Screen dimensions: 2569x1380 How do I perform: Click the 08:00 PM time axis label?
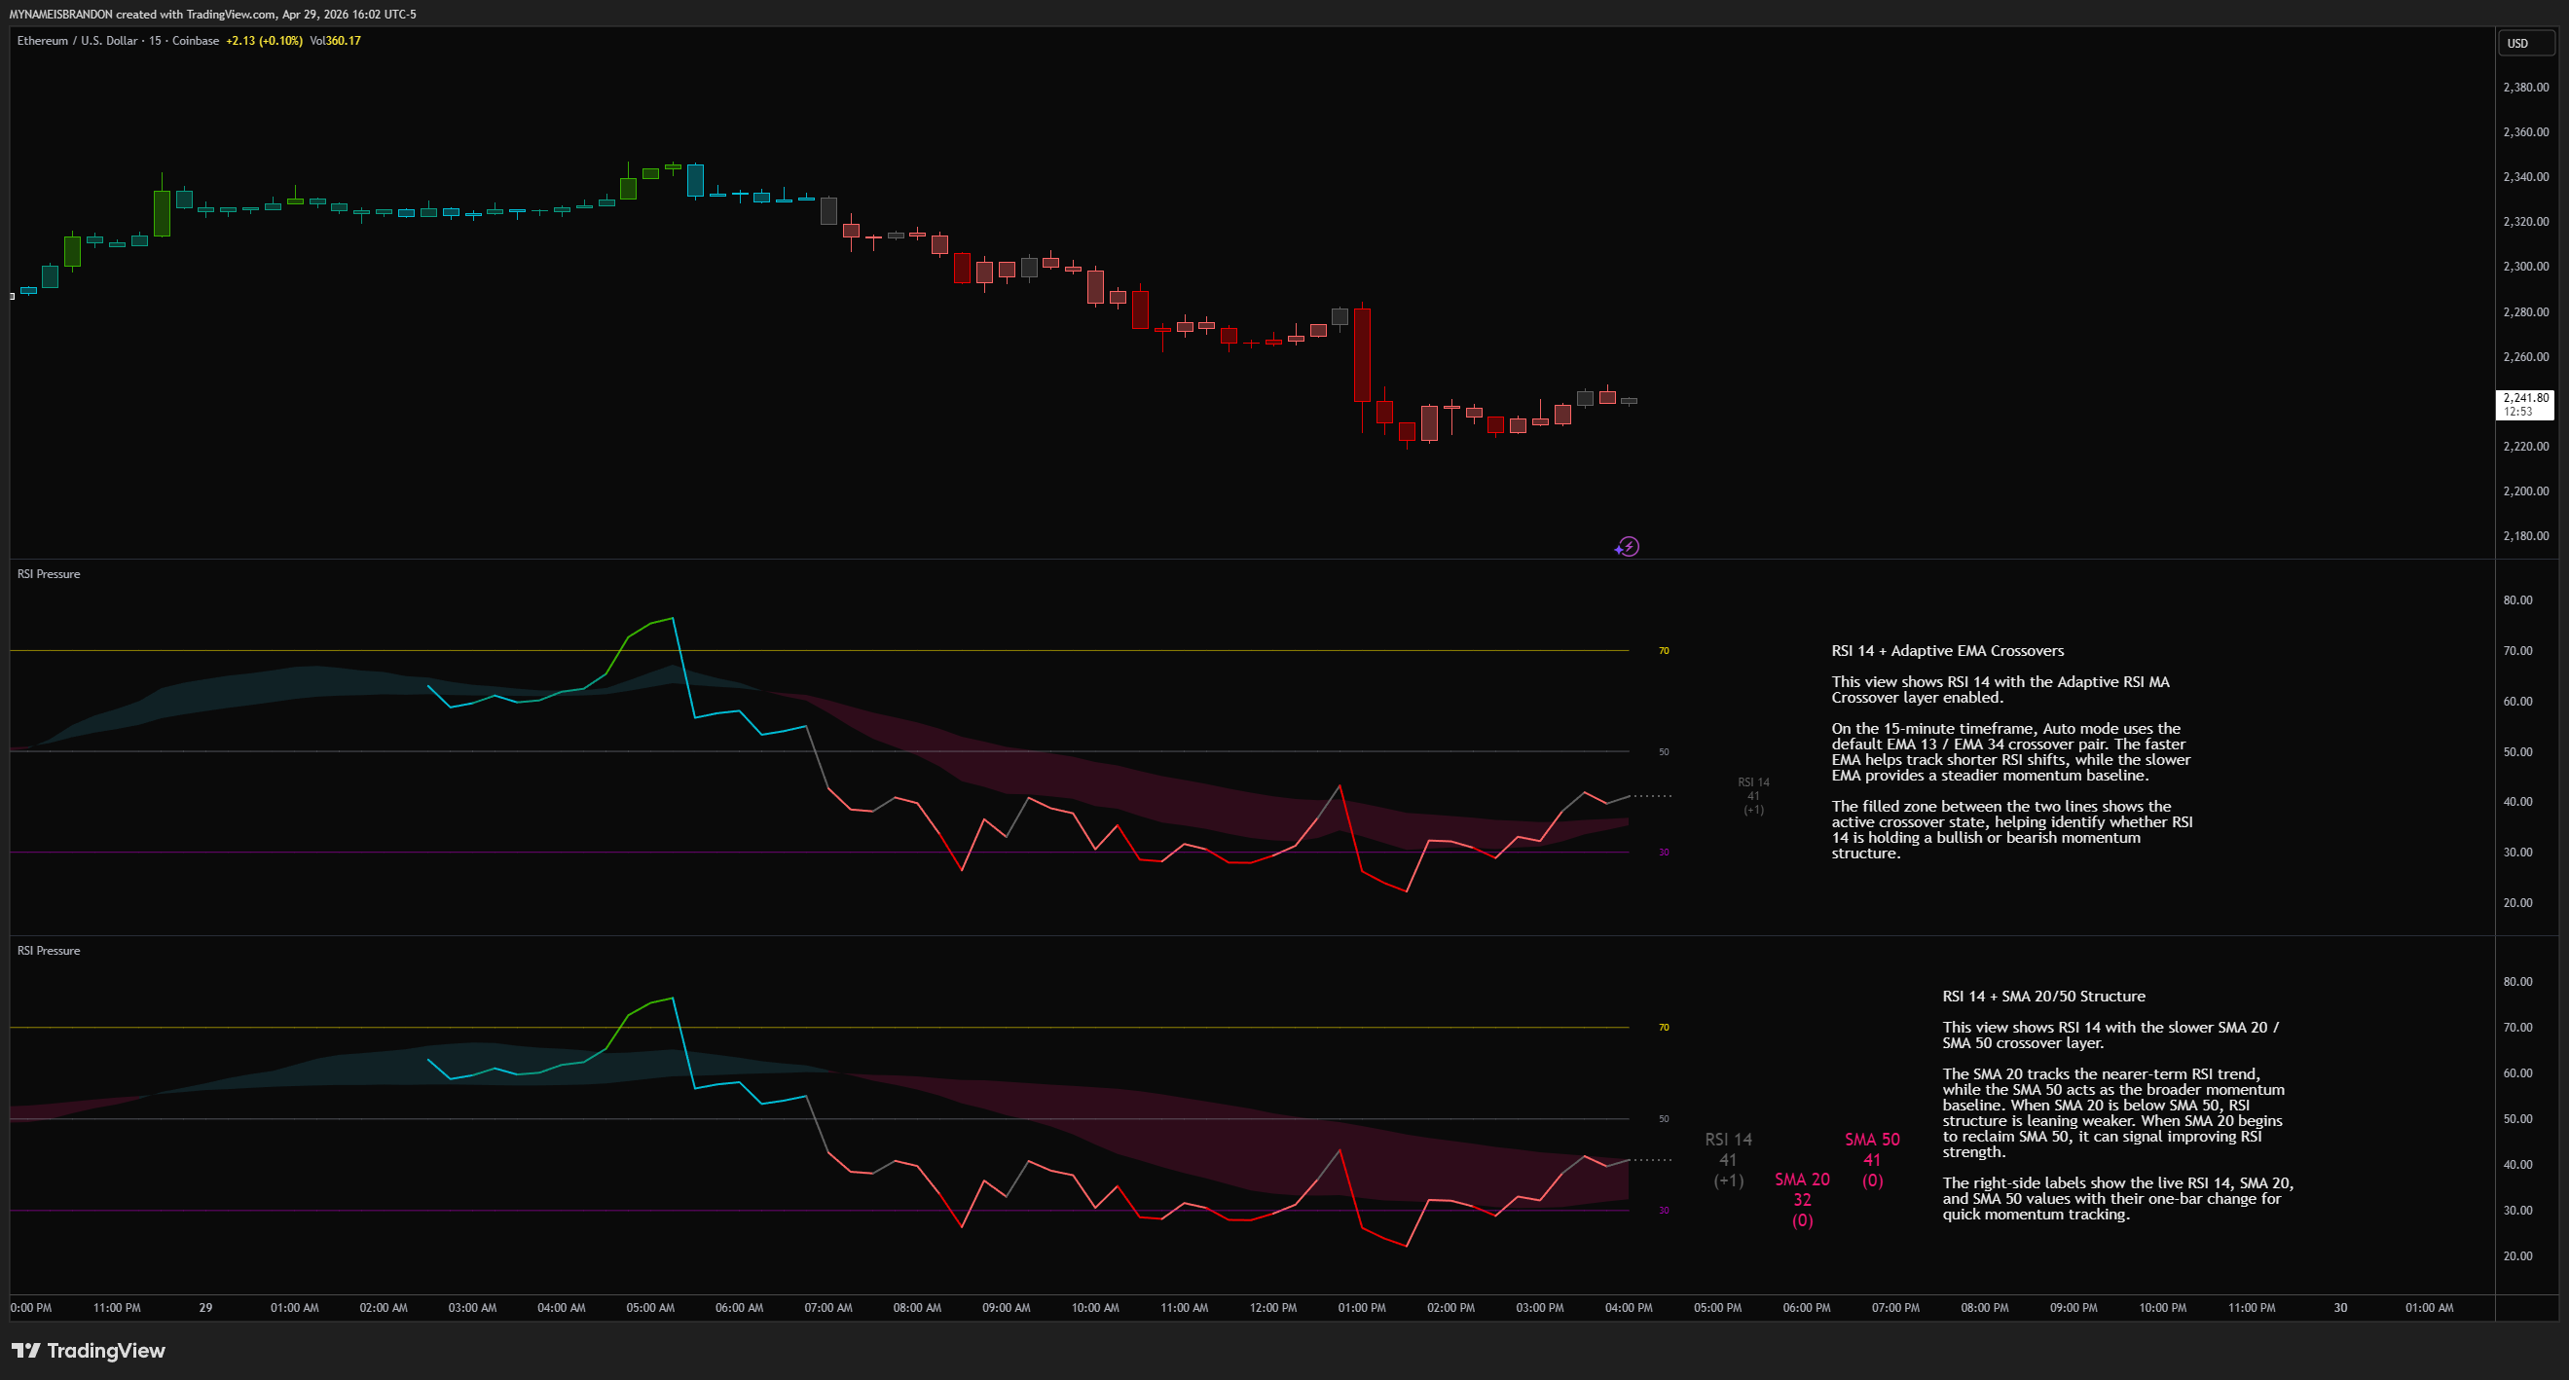pos(1985,1308)
